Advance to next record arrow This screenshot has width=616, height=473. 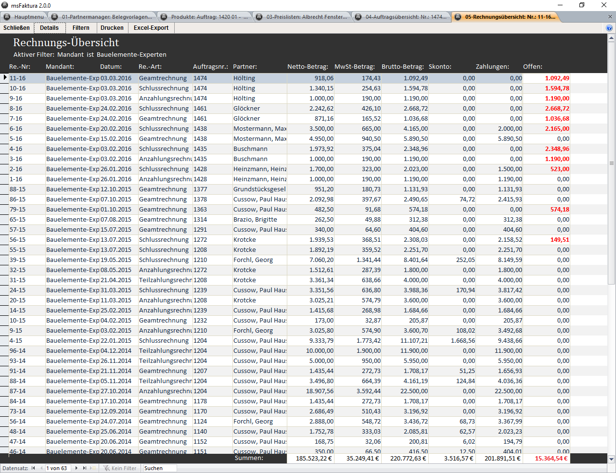pyautogui.click(x=76, y=468)
